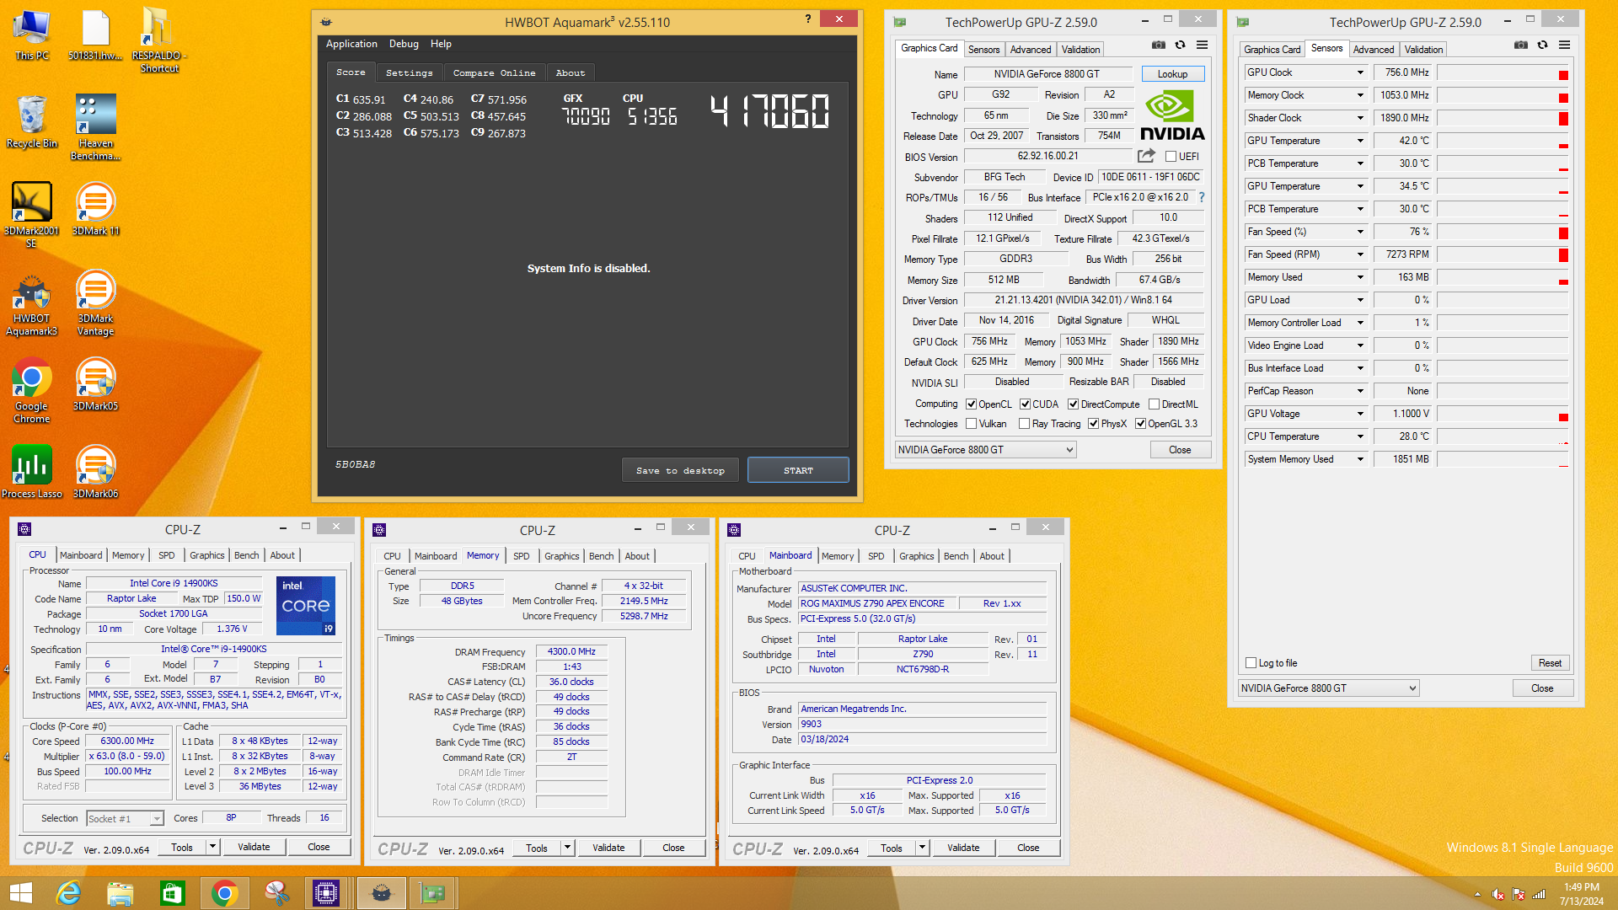Launch 3DMark06 desktop shortcut

pyautogui.click(x=95, y=472)
